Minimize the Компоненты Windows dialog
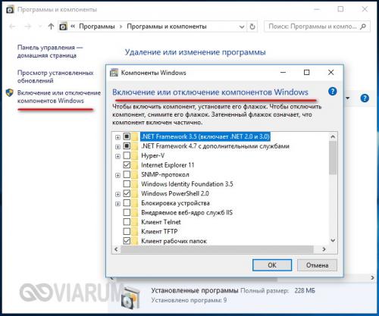The image size is (379, 316). (283, 73)
